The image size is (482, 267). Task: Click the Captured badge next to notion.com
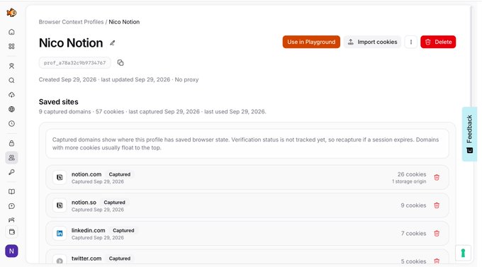pos(120,174)
